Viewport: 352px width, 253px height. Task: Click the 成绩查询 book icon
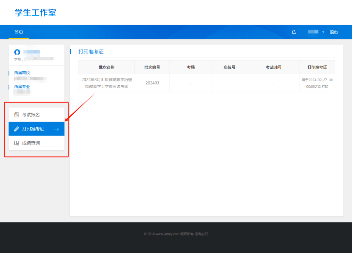[x=17, y=143]
